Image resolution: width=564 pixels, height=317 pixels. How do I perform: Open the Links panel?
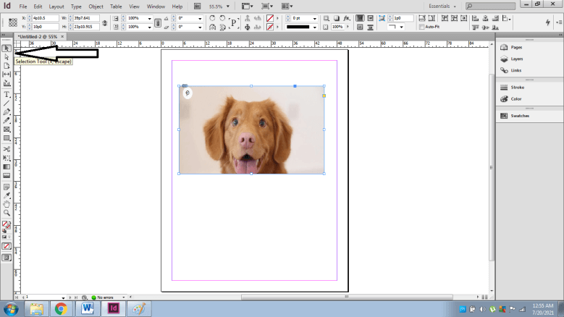click(515, 70)
